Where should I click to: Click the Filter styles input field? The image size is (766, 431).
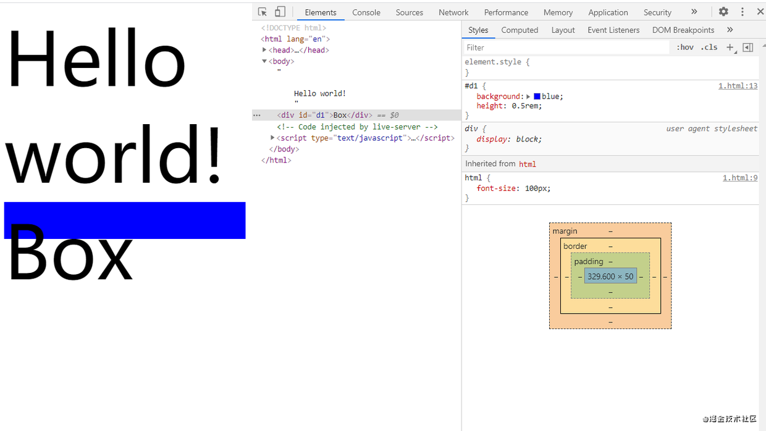tap(566, 47)
